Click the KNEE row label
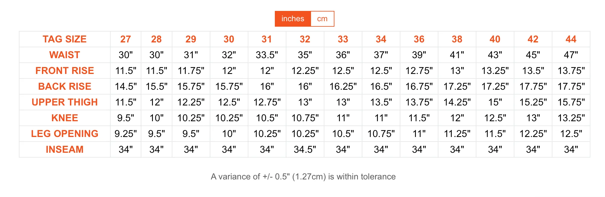Screen dimensions: 605x197 [65, 118]
